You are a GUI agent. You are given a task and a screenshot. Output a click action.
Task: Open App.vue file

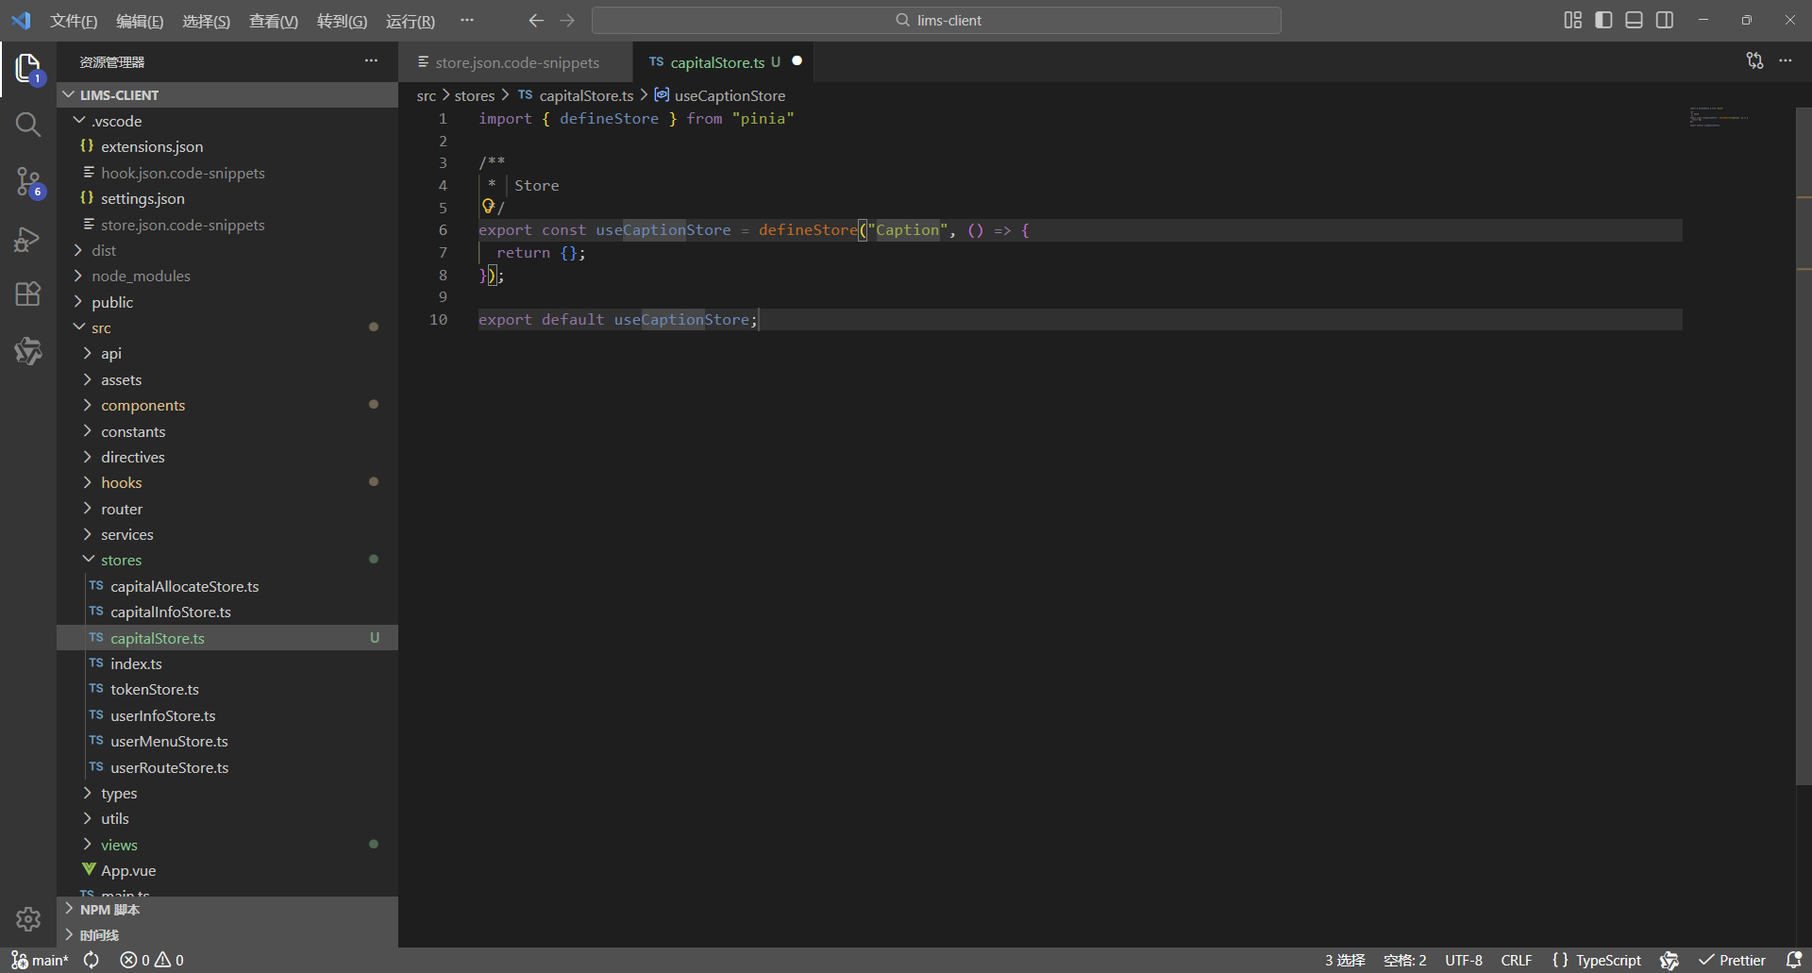pos(227,870)
